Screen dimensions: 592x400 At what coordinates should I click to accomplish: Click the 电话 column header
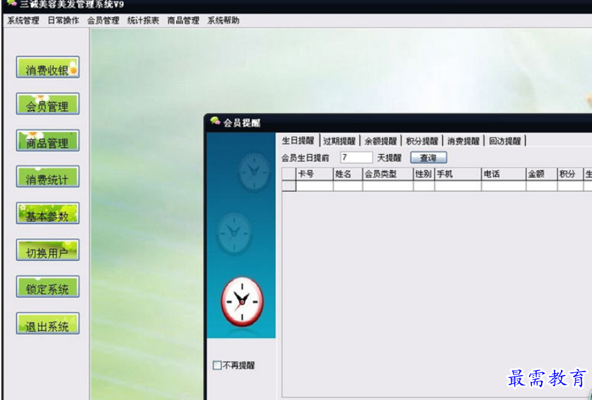coord(504,174)
